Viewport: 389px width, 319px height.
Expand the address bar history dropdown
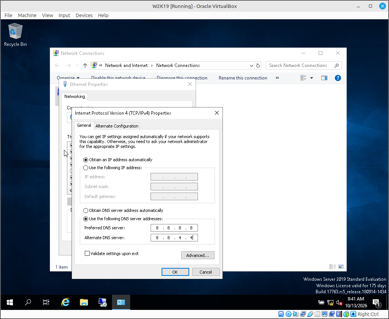point(251,65)
